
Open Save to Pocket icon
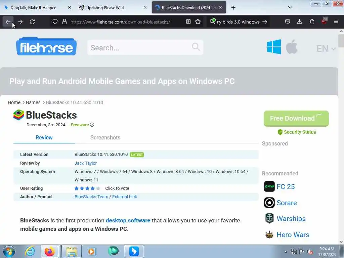(x=288, y=22)
